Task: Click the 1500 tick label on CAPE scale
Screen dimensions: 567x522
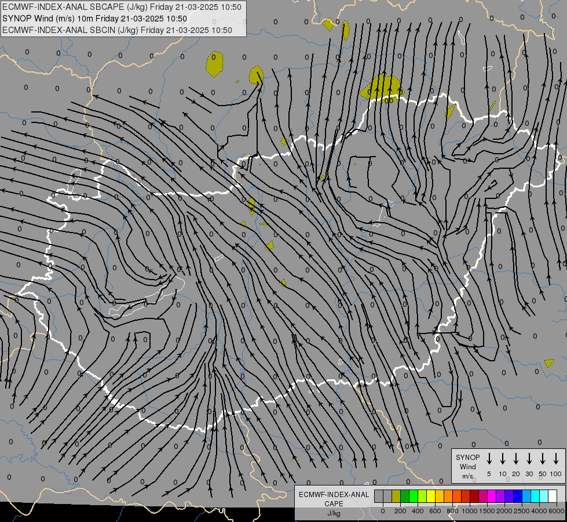Action: click(x=487, y=511)
